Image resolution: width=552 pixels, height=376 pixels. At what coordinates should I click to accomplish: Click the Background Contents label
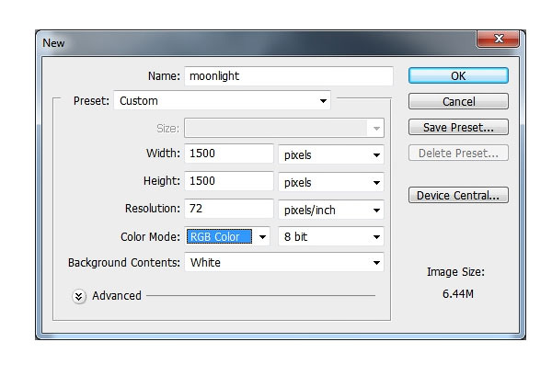[124, 263]
